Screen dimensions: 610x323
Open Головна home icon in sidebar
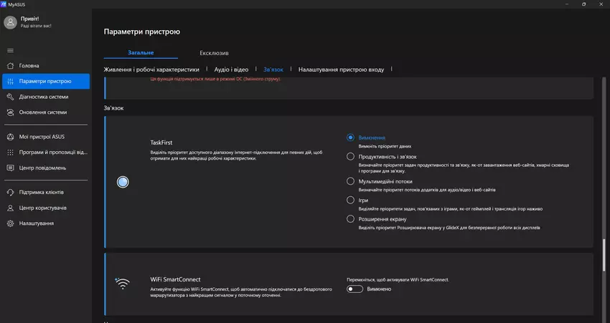click(10, 66)
